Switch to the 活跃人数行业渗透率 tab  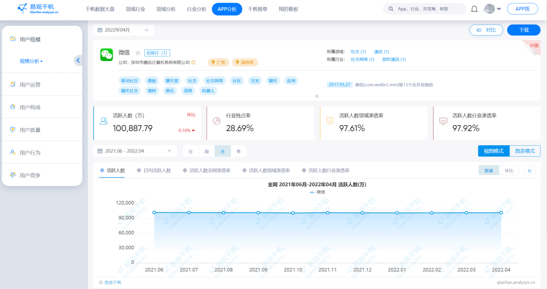pyautogui.click(x=325, y=170)
